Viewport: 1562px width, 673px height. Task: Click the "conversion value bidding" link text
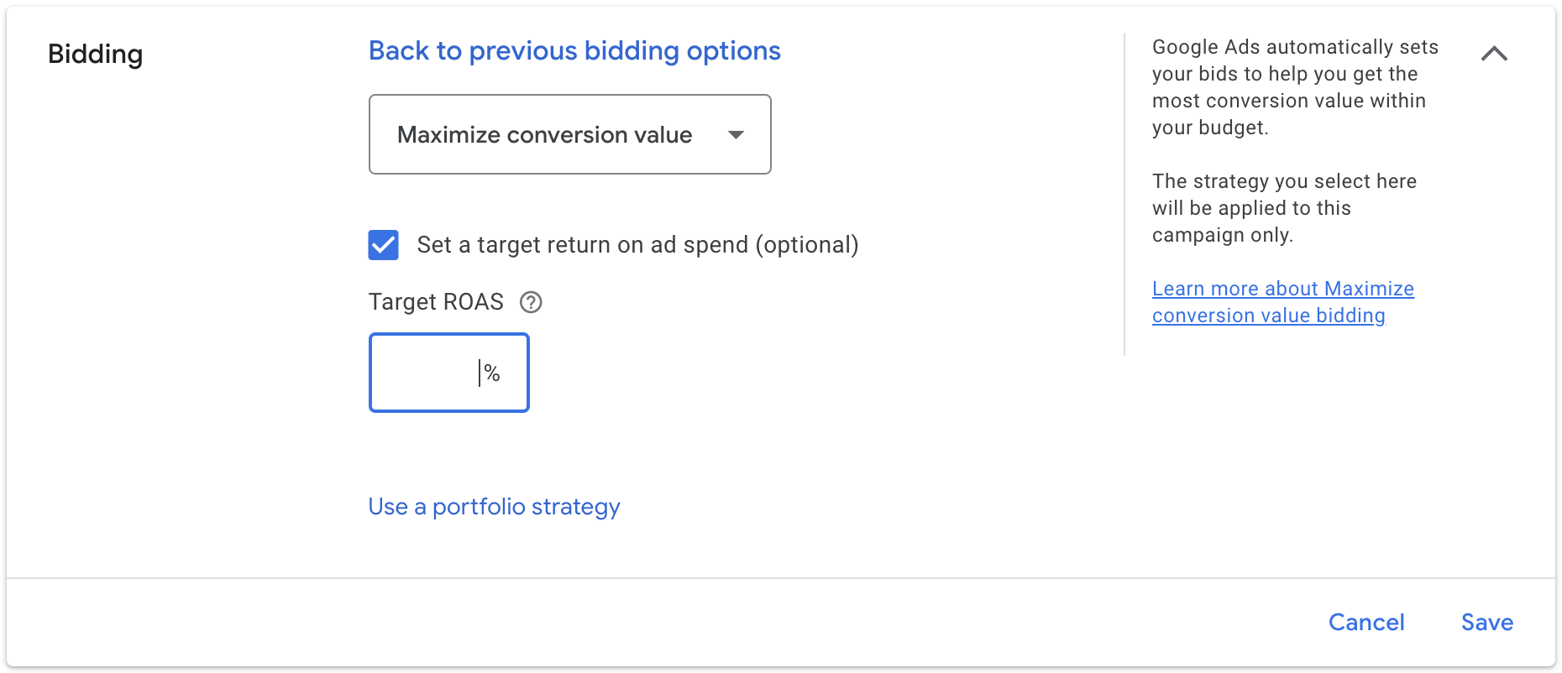tap(1268, 316)
